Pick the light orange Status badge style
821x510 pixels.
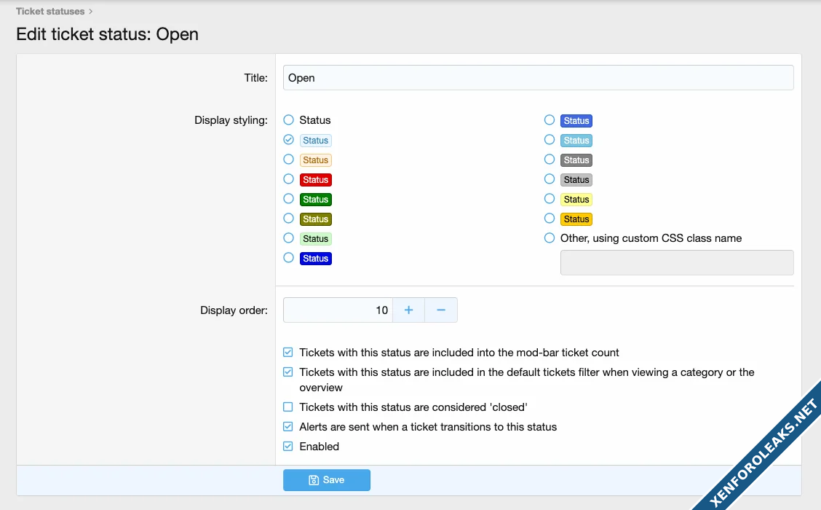point(289,160)
